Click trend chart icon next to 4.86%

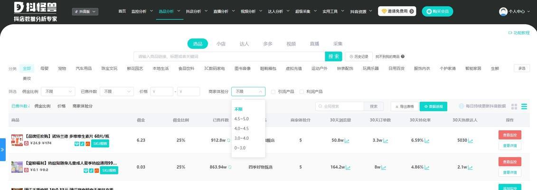click(x=427, y=167)
